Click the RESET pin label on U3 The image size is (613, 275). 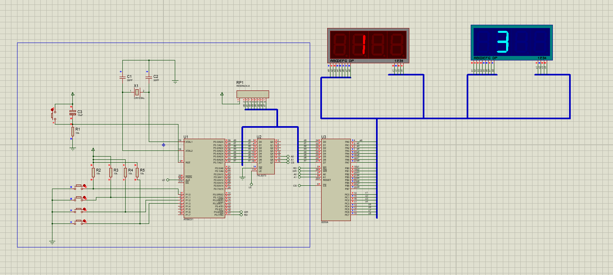point(327,180)
